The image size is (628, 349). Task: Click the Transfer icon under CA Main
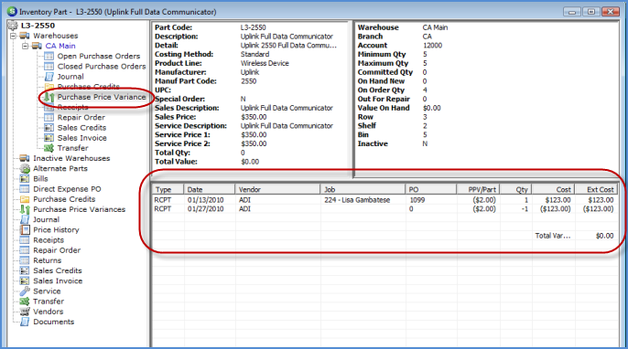49,148
